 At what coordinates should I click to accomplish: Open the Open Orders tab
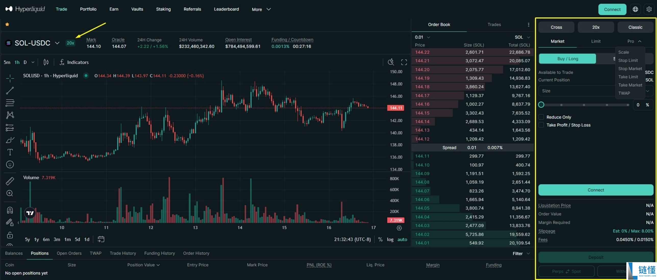pyautogui.click(x=69, y=253)
